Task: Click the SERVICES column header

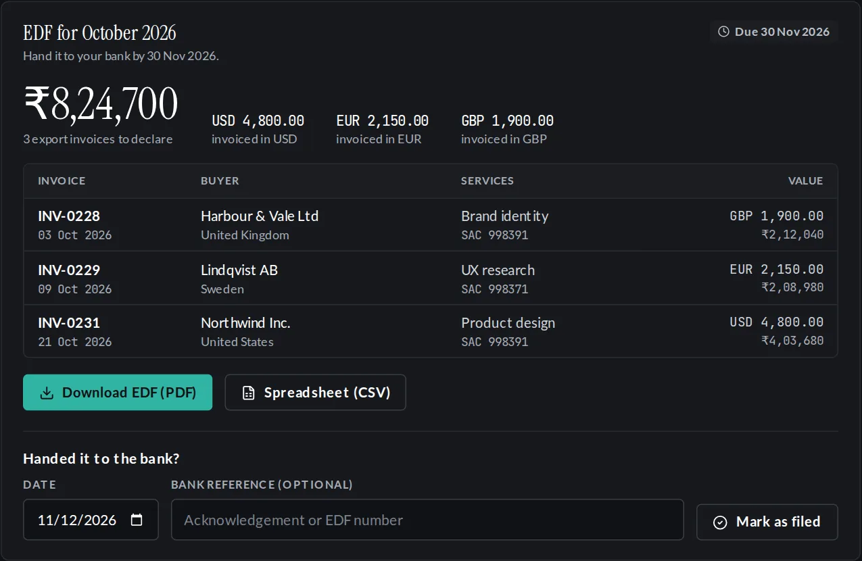Action: point(487,181)
